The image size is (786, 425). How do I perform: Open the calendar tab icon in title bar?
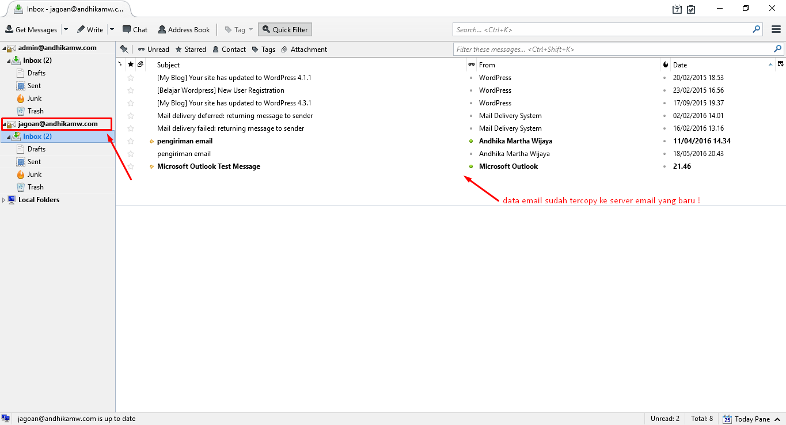click(678, 9)
